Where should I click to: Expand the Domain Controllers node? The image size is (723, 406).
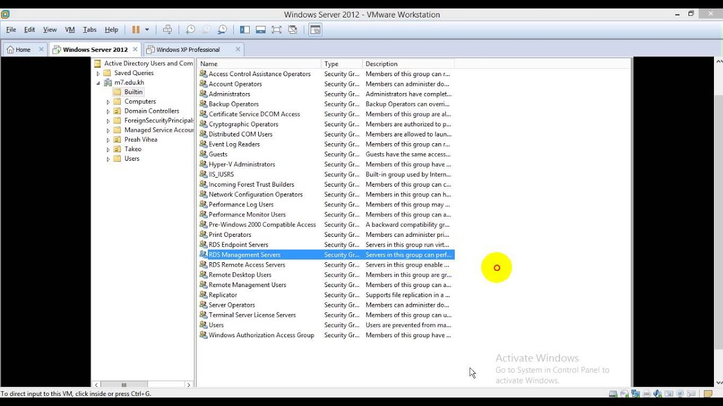[108, 112]
